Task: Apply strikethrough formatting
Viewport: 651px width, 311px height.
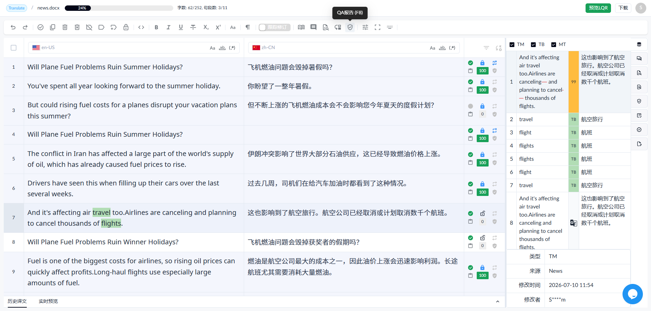Action: pos(193,27)
